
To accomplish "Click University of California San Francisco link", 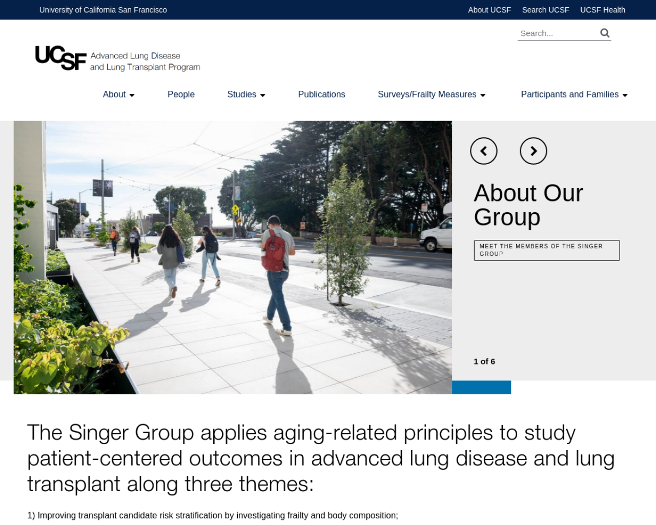I will click(x=103, y=10).
